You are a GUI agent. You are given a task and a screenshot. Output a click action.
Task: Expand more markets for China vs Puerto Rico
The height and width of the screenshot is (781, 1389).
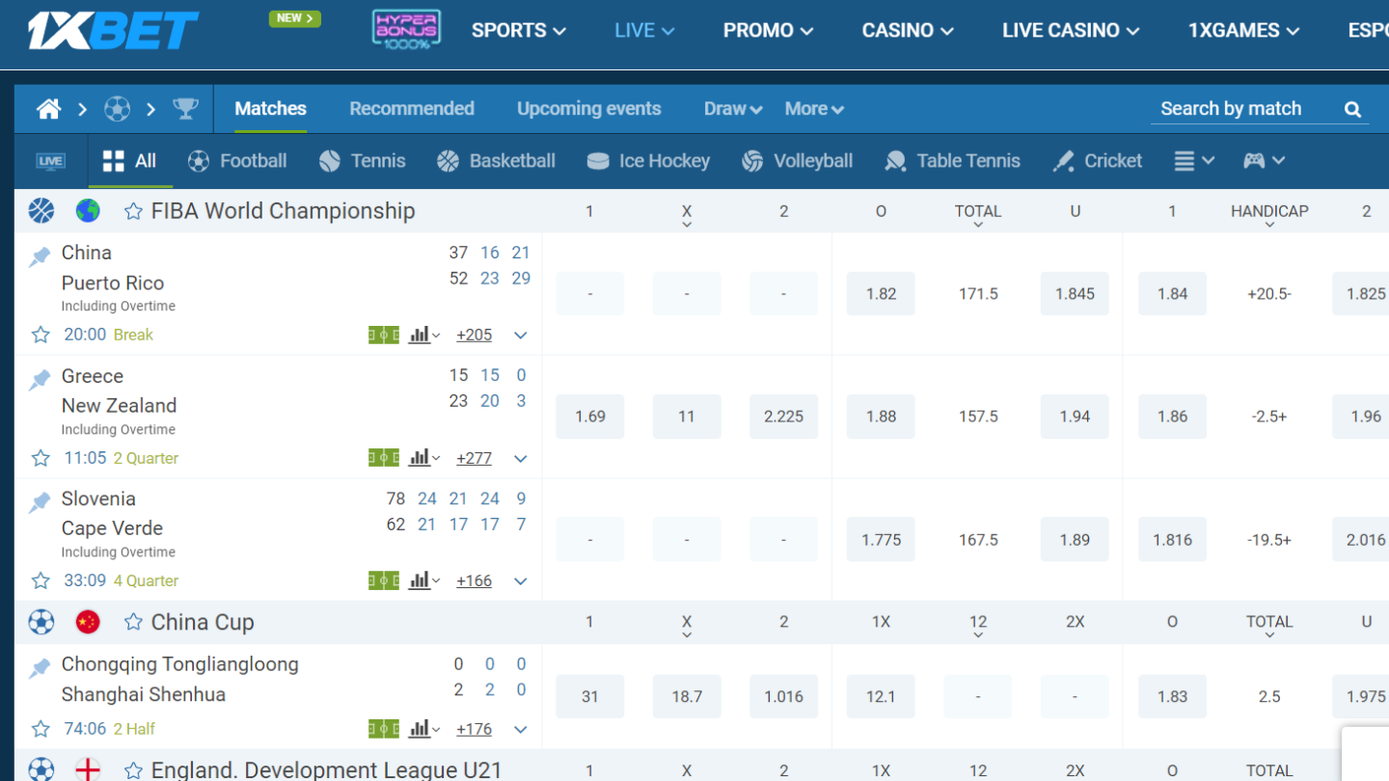click(521, 336)
